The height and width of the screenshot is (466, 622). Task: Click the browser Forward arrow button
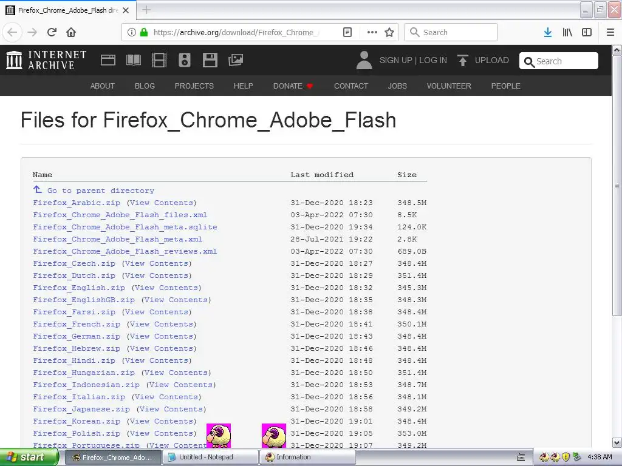tap(32, 32)
